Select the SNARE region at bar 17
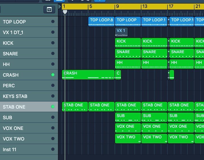 182,53
